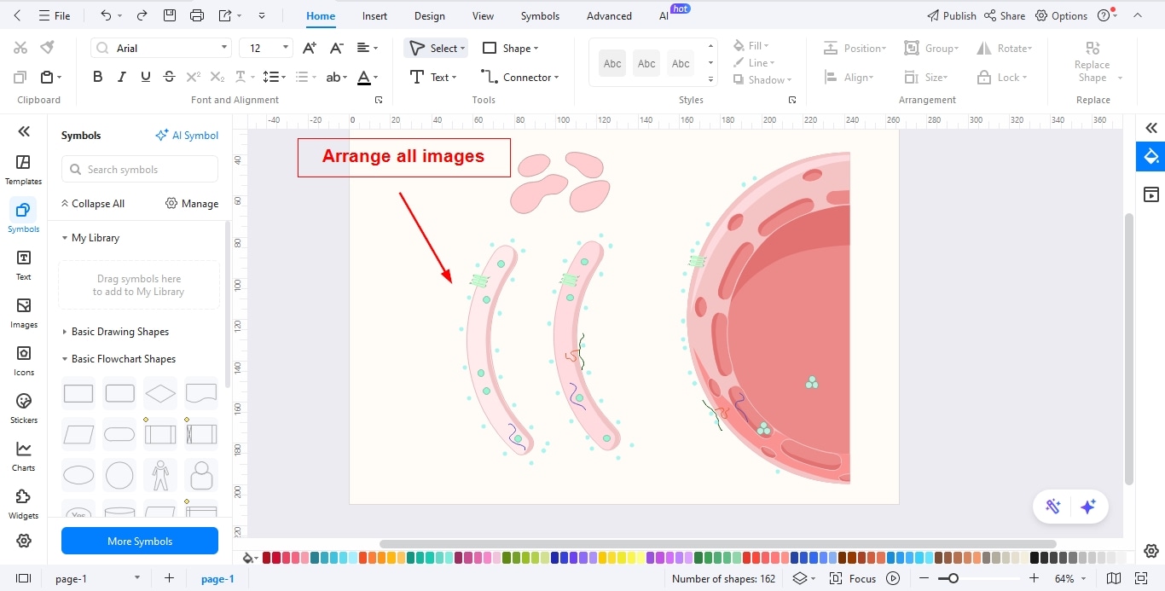The width and height of the screenshot is (1165, 591).
Task: Toggle italic formatting
Action: click(x=121, y=76)
